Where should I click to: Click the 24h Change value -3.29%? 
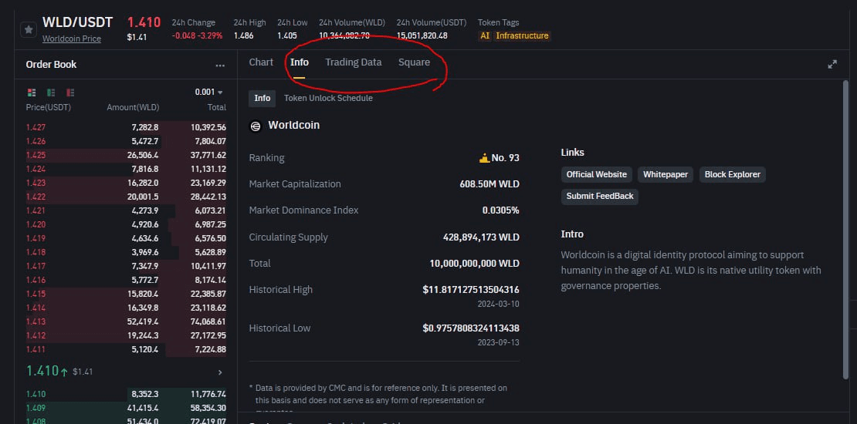pyautogui.click(x=212, y=35)
